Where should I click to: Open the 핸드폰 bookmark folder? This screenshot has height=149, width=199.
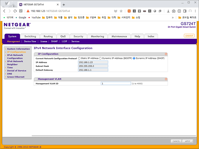click(79, 17)
